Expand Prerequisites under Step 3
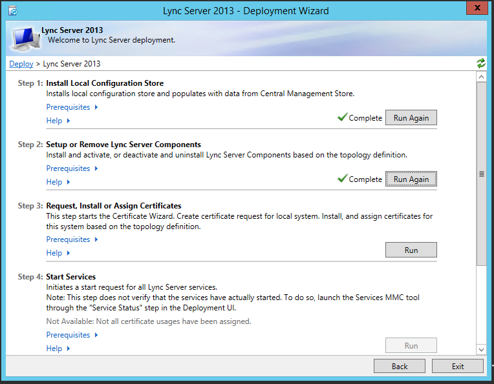The width and height of the screenshot is (494, 384). point(72,239)
